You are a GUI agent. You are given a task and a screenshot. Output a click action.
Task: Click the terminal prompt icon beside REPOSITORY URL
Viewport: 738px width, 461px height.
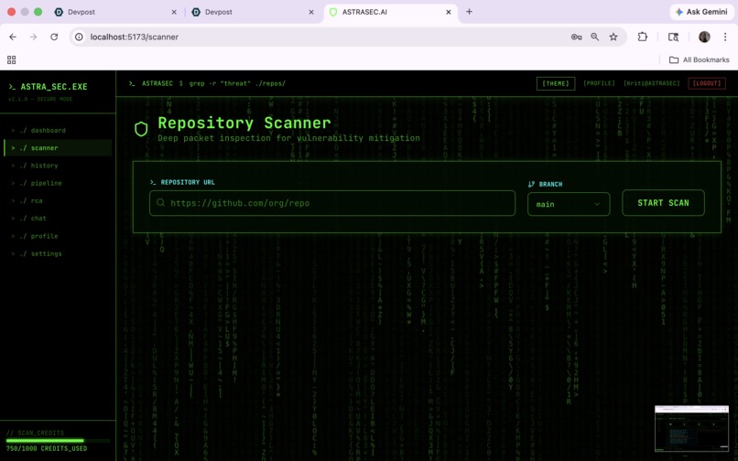coord(153,182)
